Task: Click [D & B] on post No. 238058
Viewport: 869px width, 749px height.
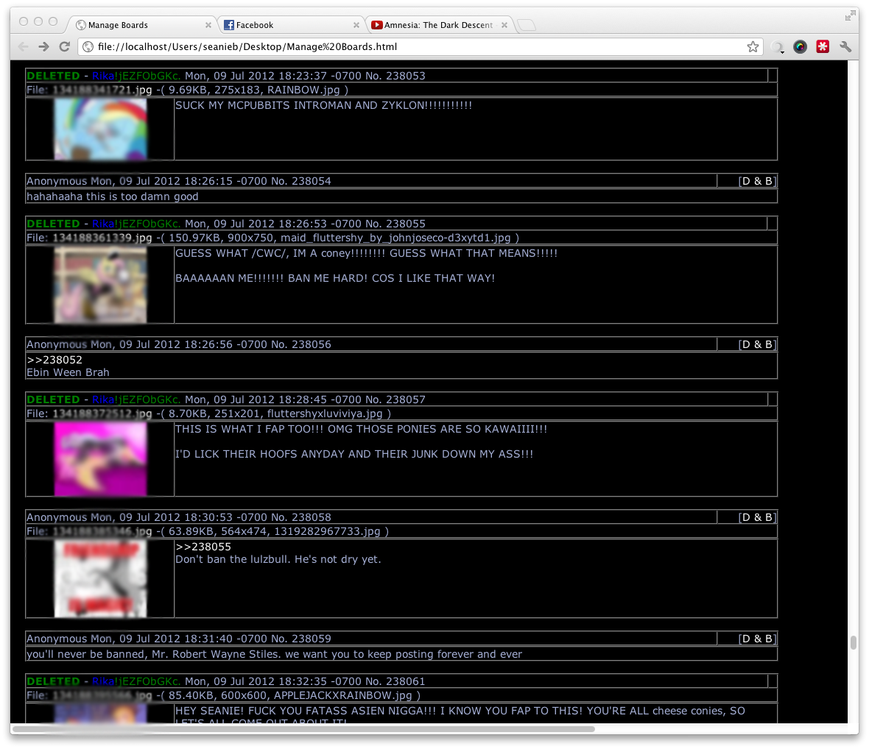Action: point(758,517)
